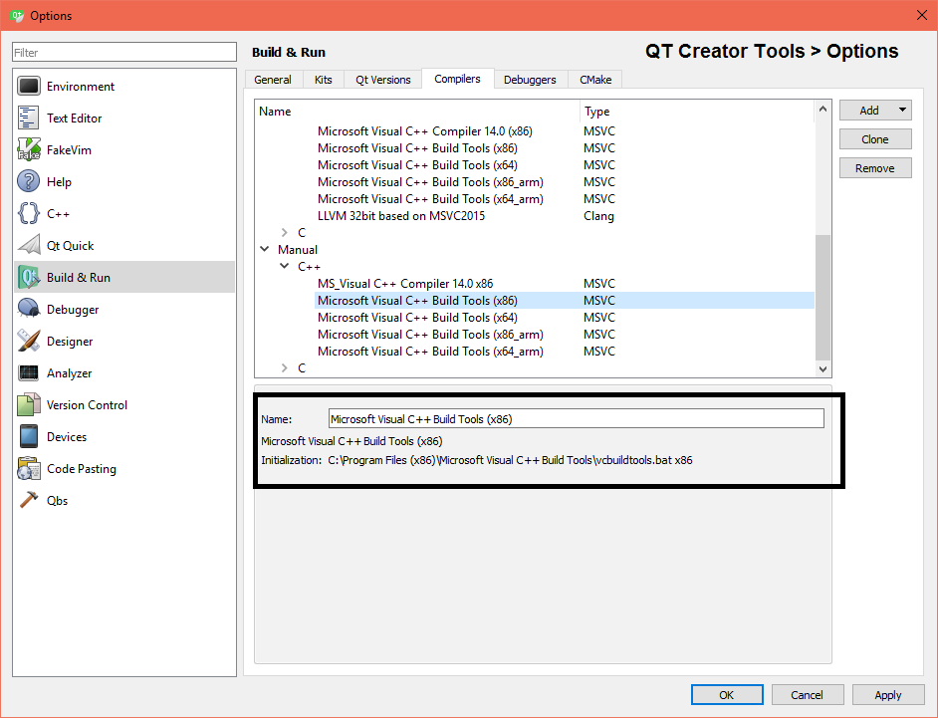Image resolution: width=938 pixels, height=719 pixels.
Task: Confirm with the OK button
Action: [727, 694]
